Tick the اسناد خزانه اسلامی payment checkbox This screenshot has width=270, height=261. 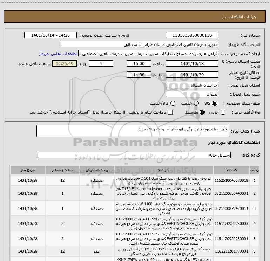click(x=170, y=112)
